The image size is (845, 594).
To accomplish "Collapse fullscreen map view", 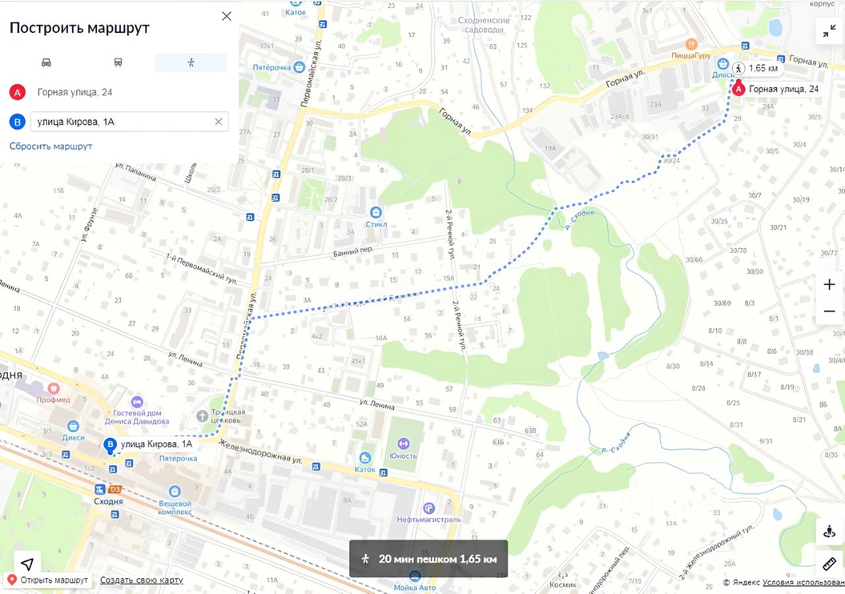I will coord(828,31).
